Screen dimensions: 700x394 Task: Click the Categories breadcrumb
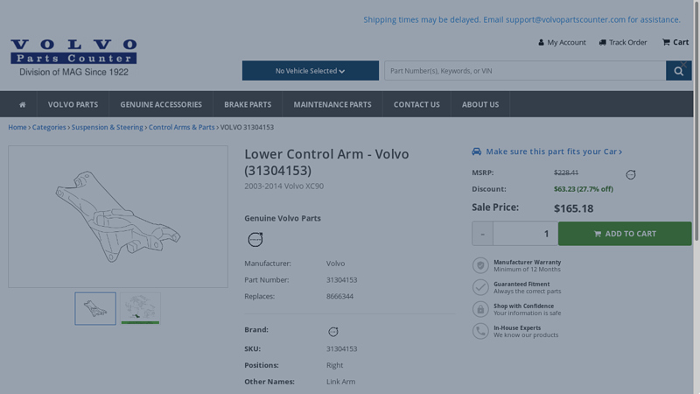[x=49, y=127]
